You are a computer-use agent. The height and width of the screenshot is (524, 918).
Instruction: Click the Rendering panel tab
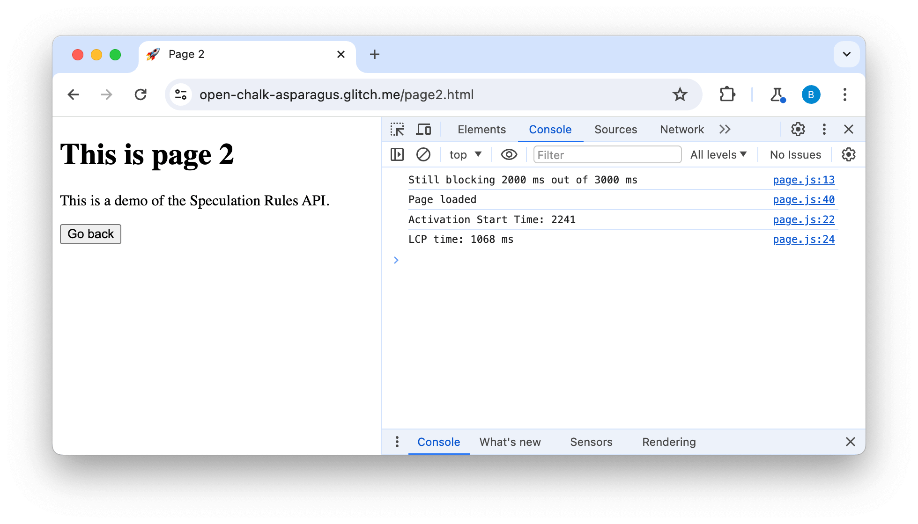point(669,442)
